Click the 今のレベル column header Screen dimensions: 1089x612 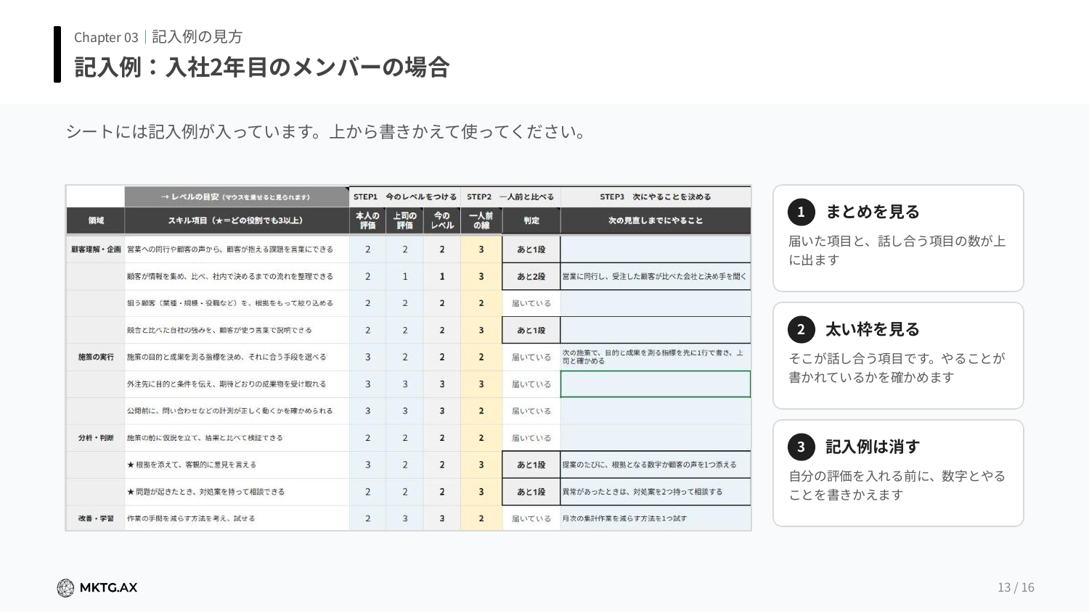click(442, 220)
